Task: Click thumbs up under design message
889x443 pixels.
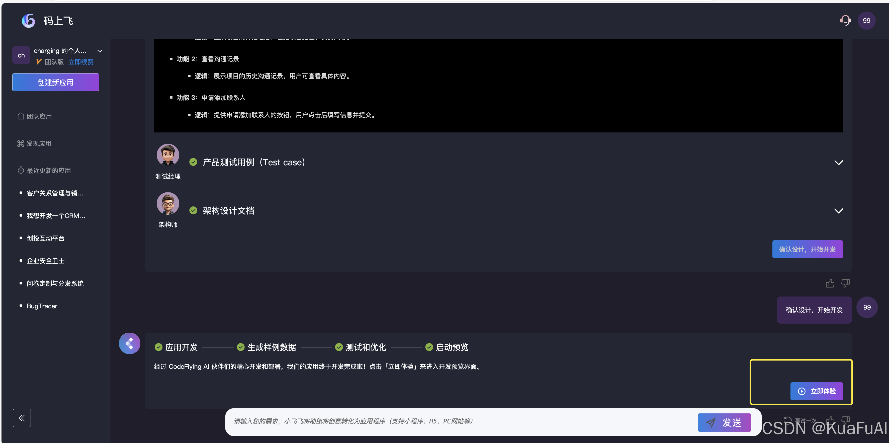Action: tap(830, 283)
